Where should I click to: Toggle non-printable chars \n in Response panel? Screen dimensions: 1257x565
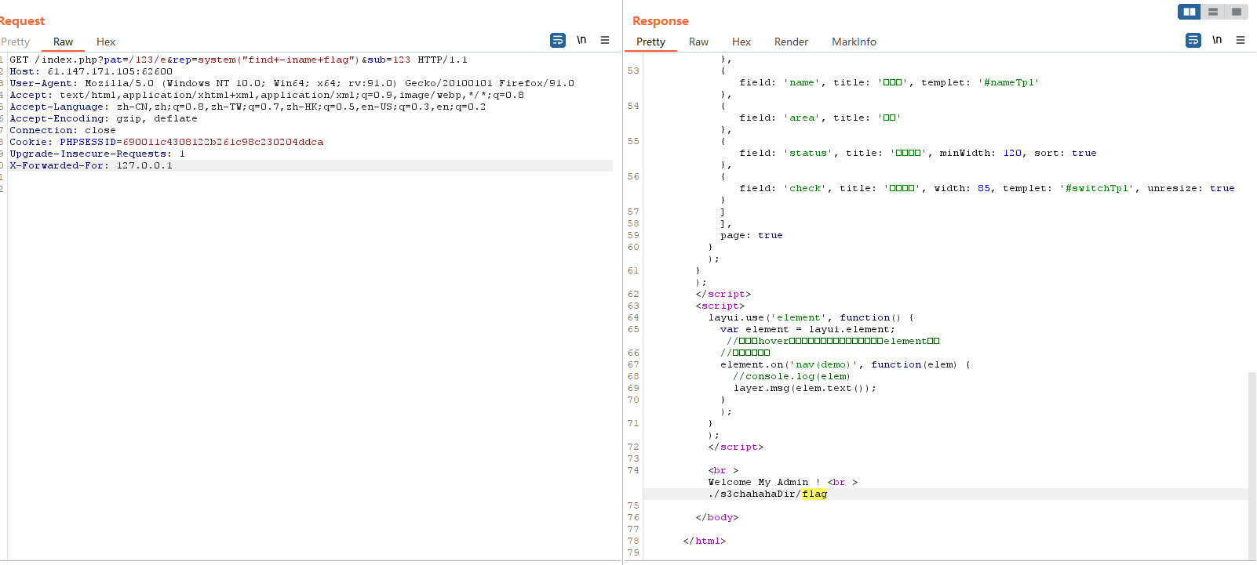[x=1217, y=40]
